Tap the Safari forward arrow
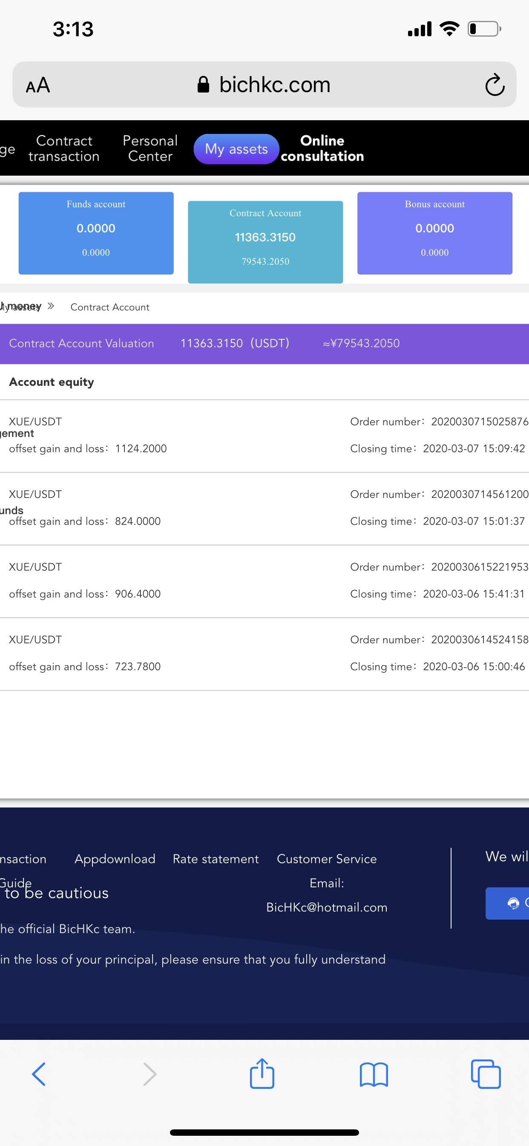This screenshot has height=1146, width=529. click(150, 1074)
